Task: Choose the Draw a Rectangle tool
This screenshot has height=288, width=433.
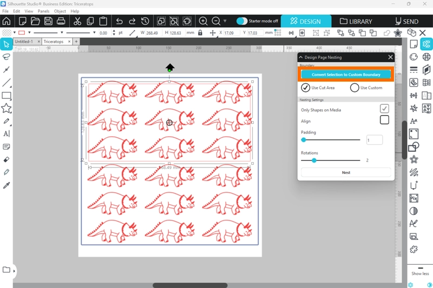Action: 6,96
